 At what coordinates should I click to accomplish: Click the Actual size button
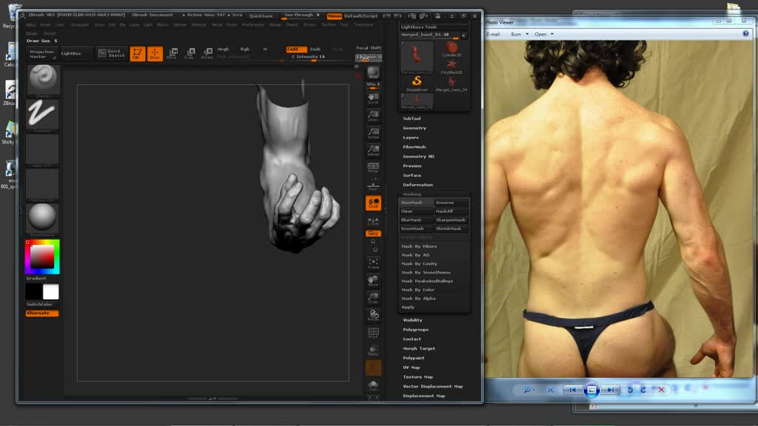point(373,133)
